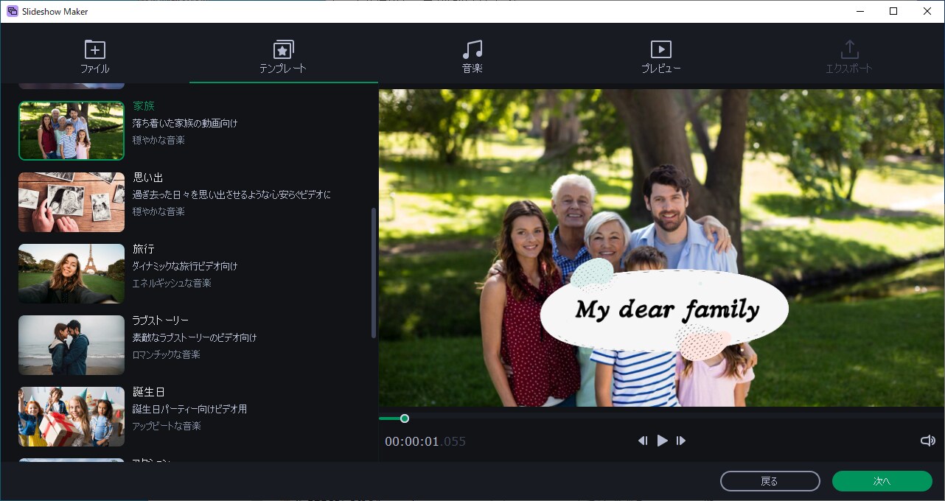Click the 旅行 template title
This screenshot has height=501, width=945.
[x=144, y=249]
